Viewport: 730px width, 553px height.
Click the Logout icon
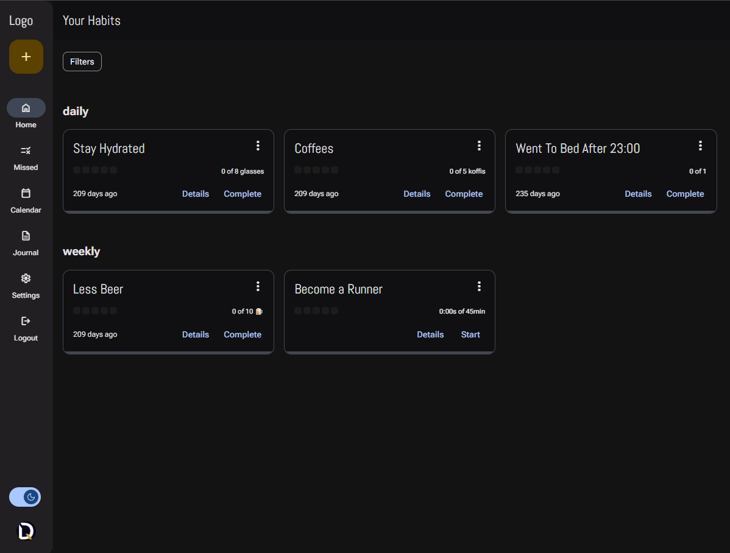pos(26,321)
